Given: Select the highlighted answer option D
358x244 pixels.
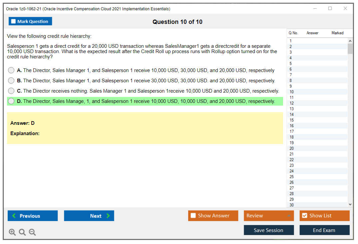Looking at the screenshot, I should point(11,101).
